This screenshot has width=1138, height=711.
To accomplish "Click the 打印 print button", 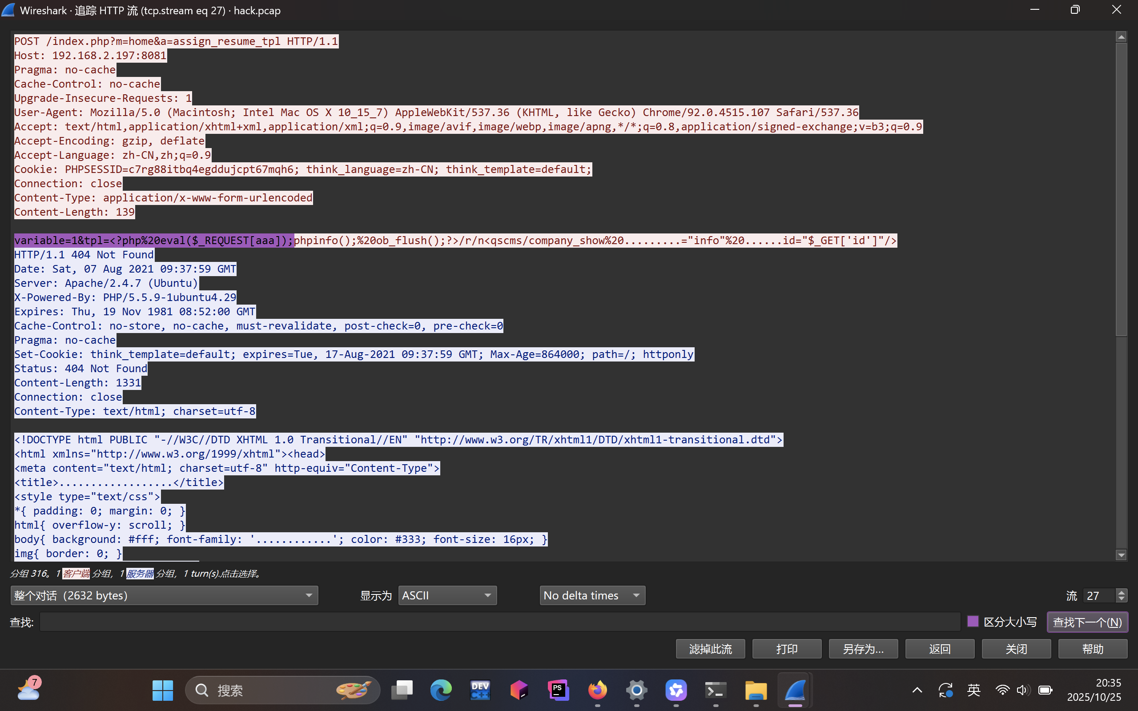I will [787, 649].
